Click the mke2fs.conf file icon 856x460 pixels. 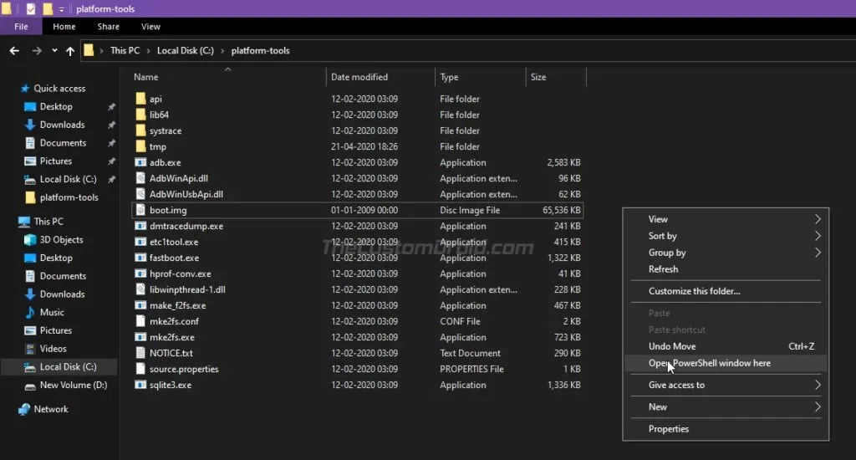pos(140,321)
